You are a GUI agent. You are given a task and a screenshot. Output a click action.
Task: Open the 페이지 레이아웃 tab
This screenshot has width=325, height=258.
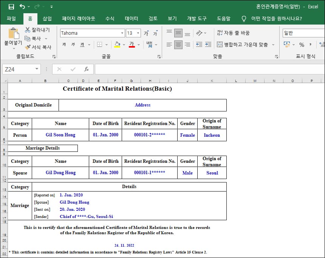[78, 19]
